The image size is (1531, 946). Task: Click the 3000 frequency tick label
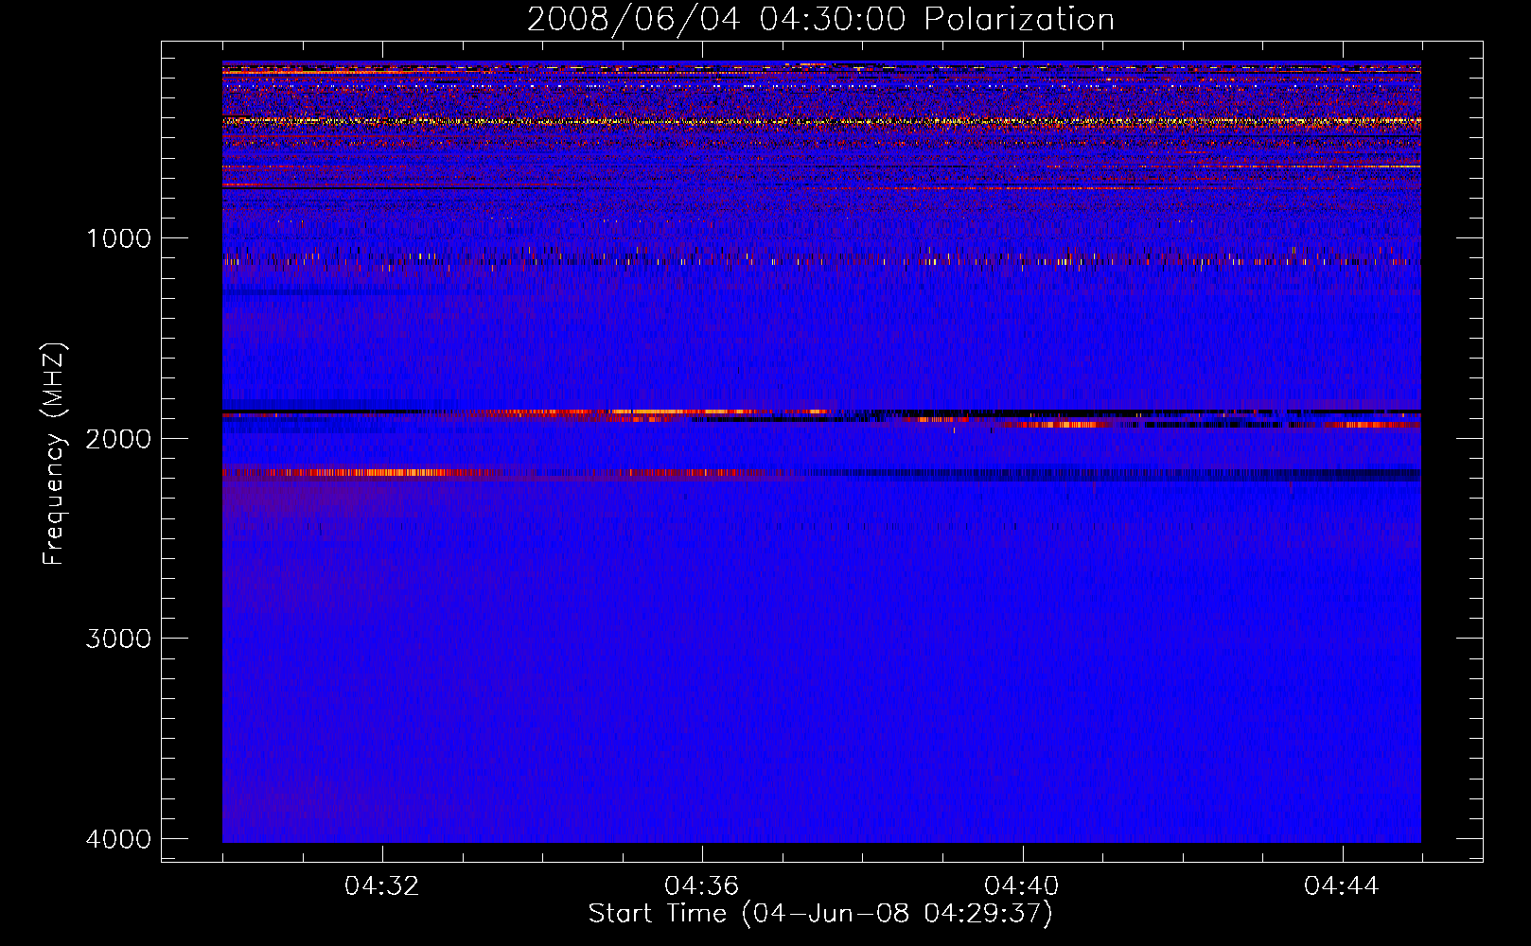(x=118, y=639)
